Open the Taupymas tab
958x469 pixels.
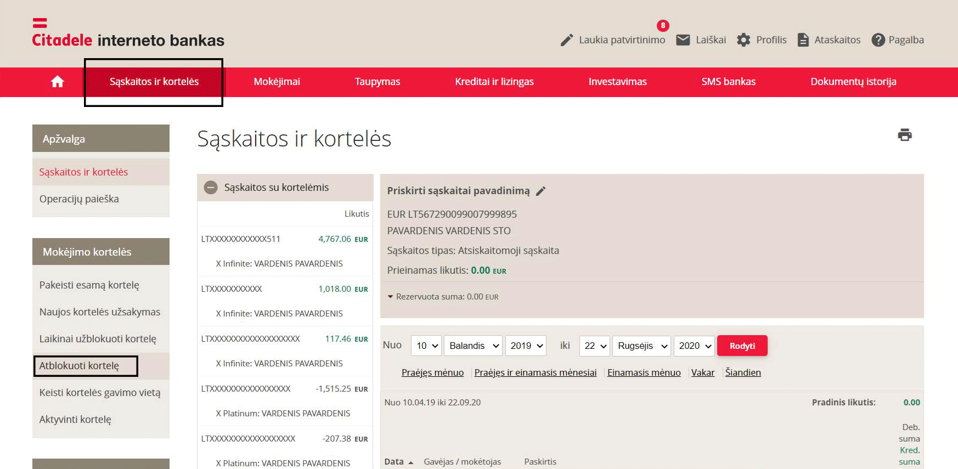pyautogui.click(x=377, y=82)
